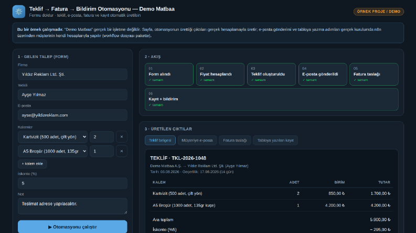The height and width of the screenshot is (233, 416).
Task: Click the A5 Broşür (1000 adet, 135gr kuşe) row
Action: [x=271, y=205]
